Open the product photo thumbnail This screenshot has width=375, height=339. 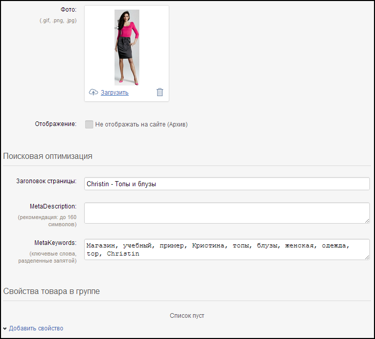pos(127,48)
